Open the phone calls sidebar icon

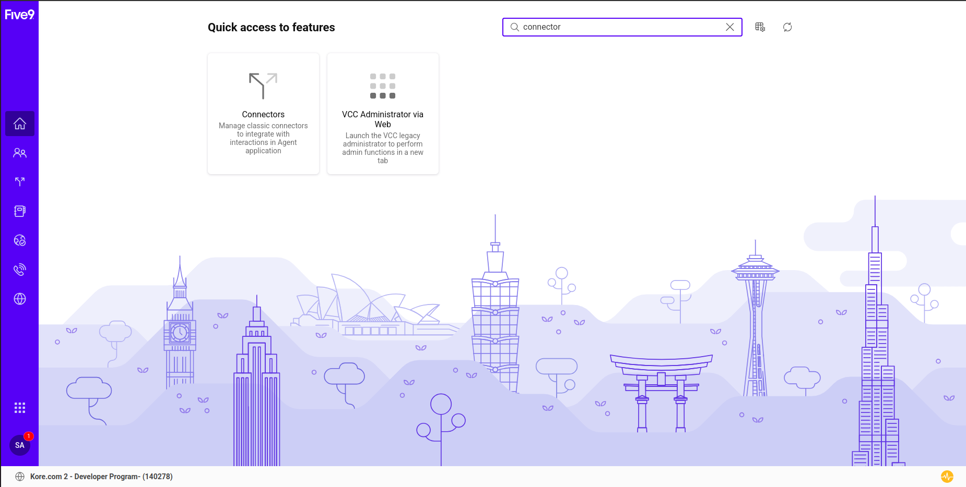(20, 270)
